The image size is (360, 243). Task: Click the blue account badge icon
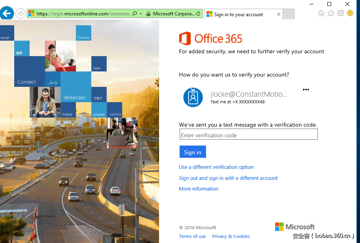pos(193,97)
